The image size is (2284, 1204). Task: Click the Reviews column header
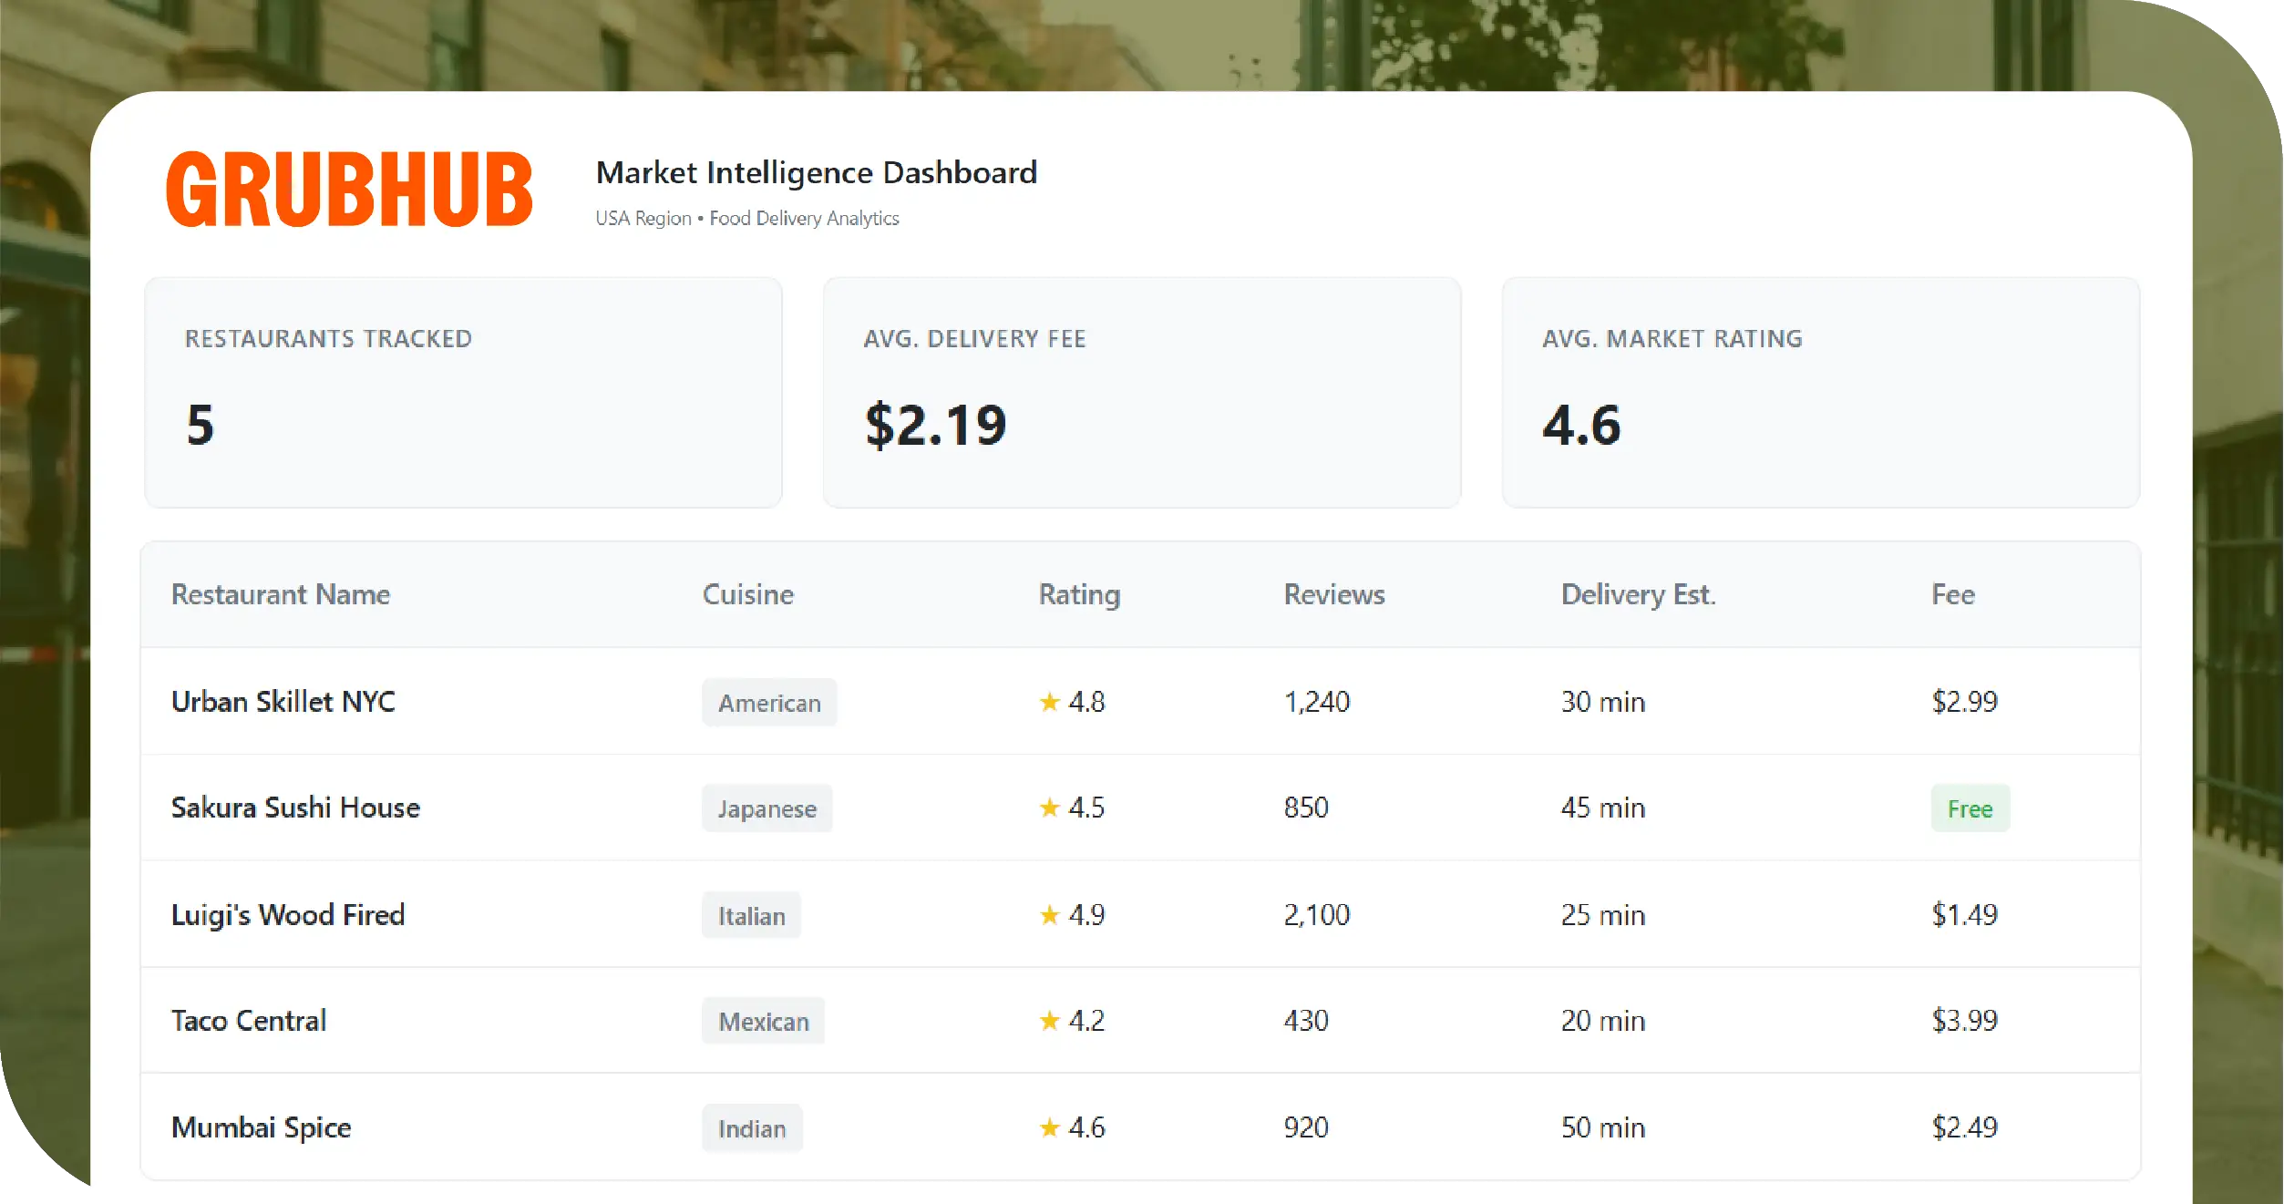[x=1333, y=595]
